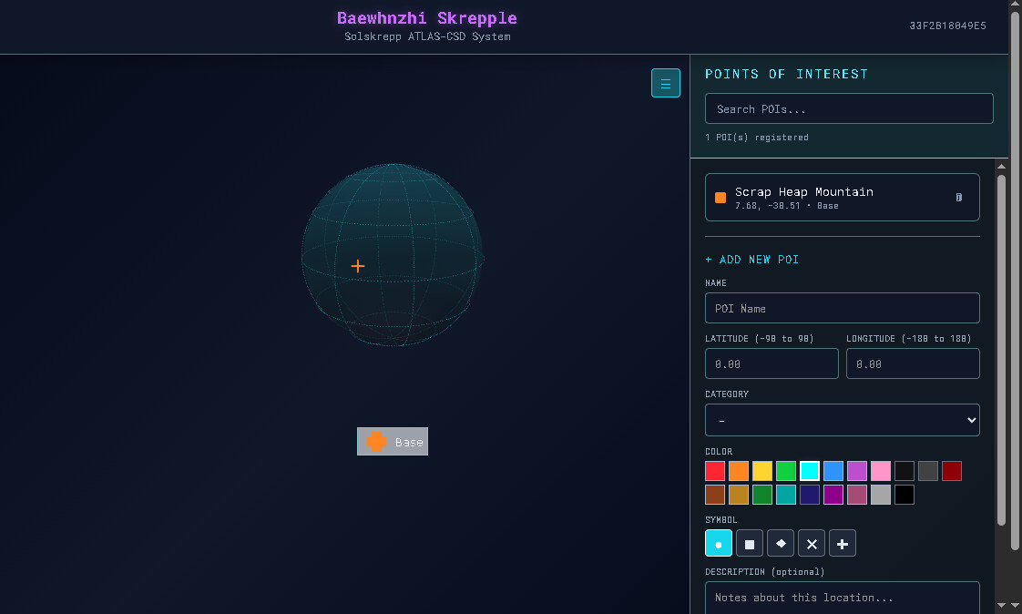Pick the dark gray color swatch

click(928, 471)
